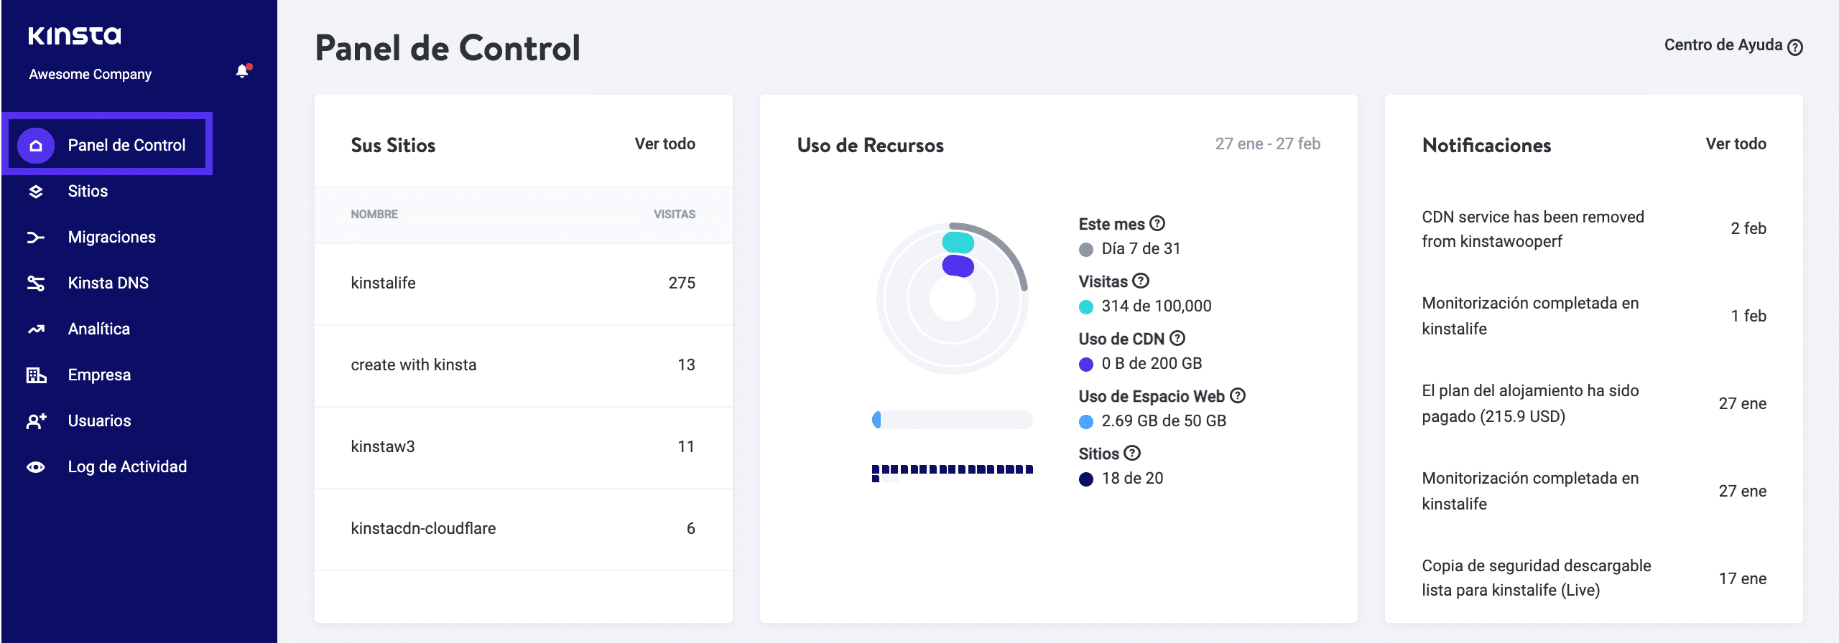Click the Kinsta DNS sidebar icon
Screen dimensions: 1839x643
click(x=36, y=283)
